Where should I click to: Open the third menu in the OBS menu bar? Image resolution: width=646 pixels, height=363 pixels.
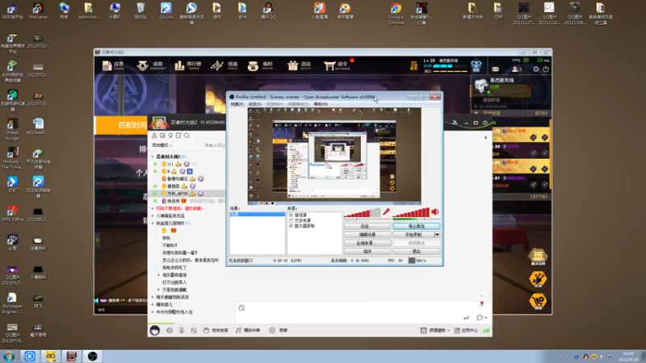tap(275, 104)
